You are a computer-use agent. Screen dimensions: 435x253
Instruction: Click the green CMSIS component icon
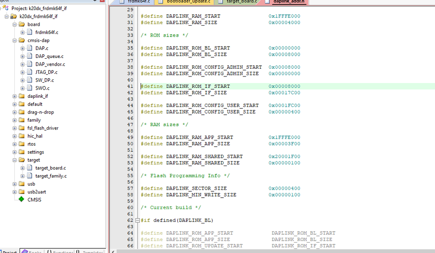pos(21,200)
